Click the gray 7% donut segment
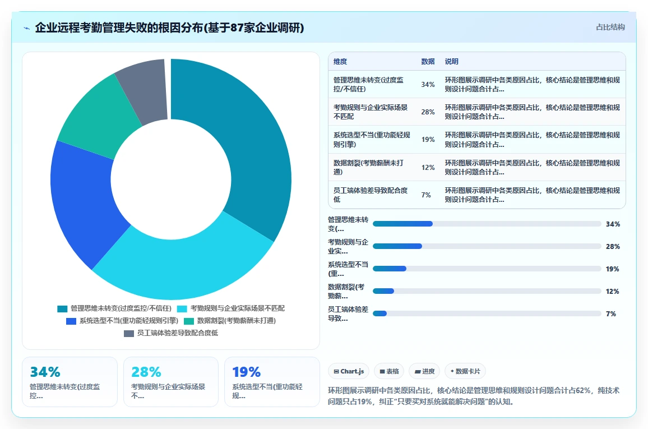This screenshot has width=648, height=429. (145, 91)
